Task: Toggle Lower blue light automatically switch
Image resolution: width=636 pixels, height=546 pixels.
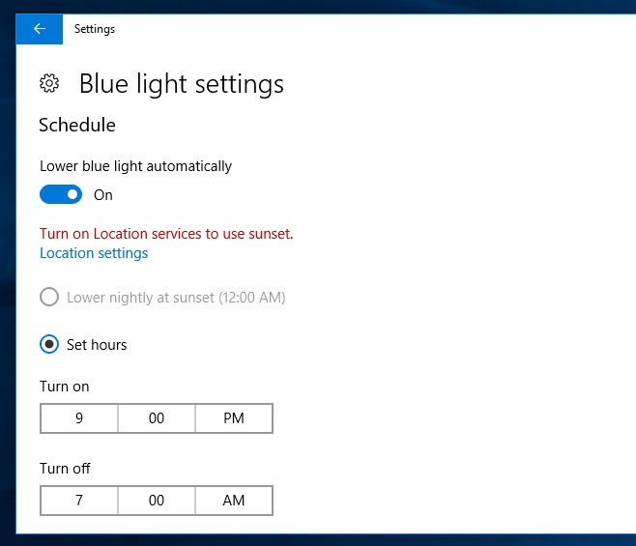Action: pos(61,194)
